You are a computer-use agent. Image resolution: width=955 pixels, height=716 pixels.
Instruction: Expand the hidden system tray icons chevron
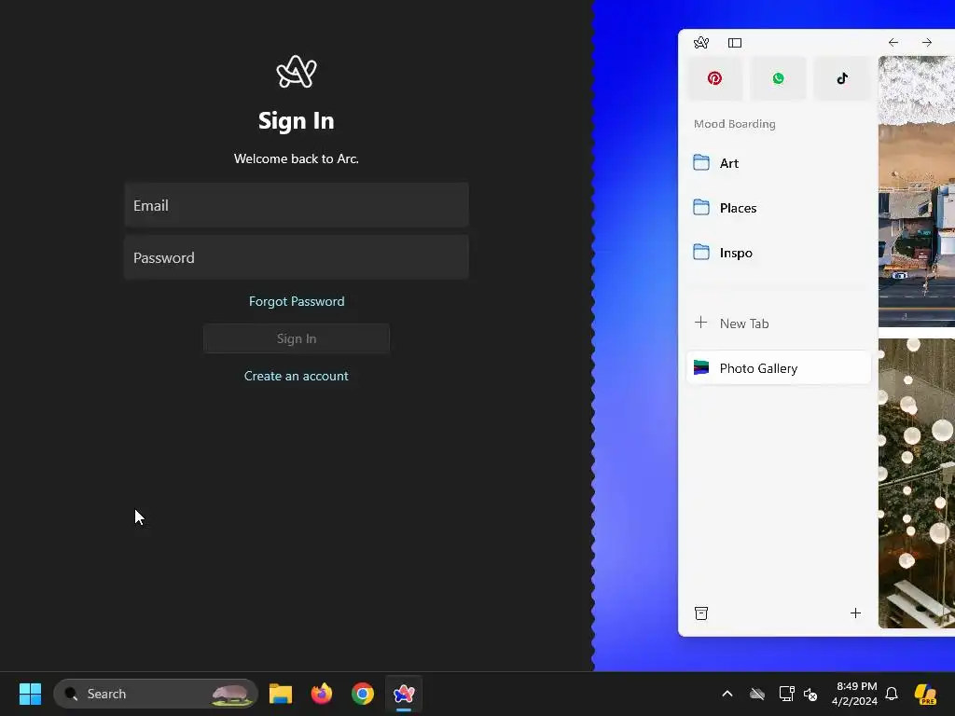click(727, 694)
